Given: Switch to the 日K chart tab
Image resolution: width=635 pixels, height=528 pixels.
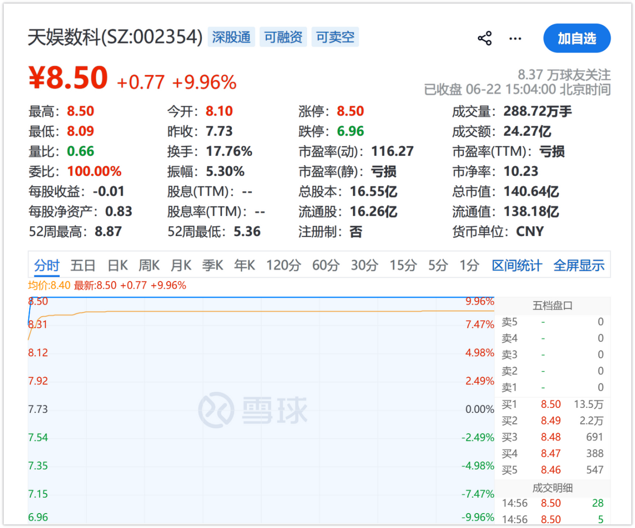Looking at the screenshot, I should pyautogui.click(x=117, y=265).
